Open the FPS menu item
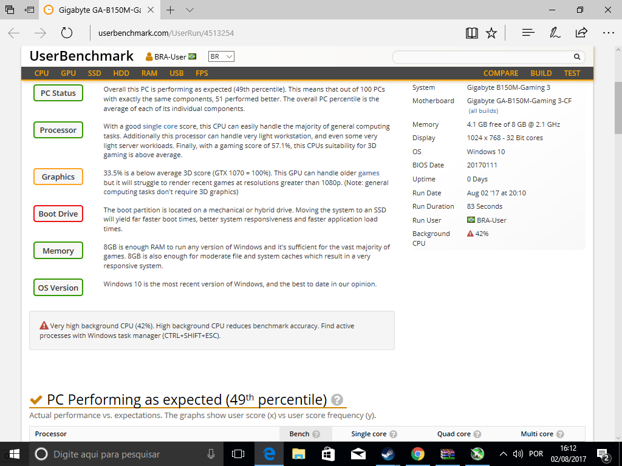 pyautogui.click(x=202, y=73)
